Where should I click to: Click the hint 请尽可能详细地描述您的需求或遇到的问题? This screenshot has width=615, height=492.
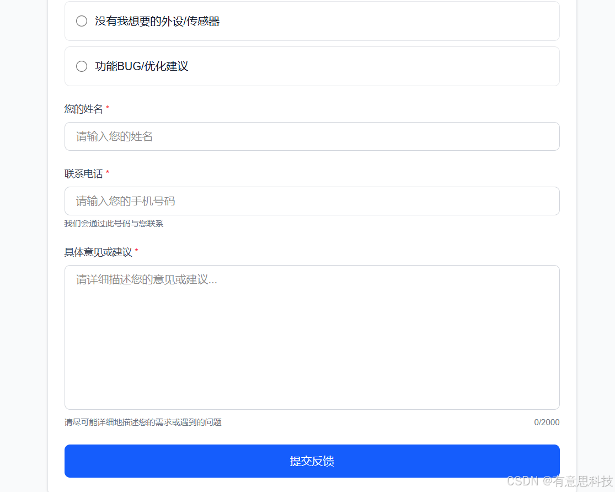coord(143,422)
